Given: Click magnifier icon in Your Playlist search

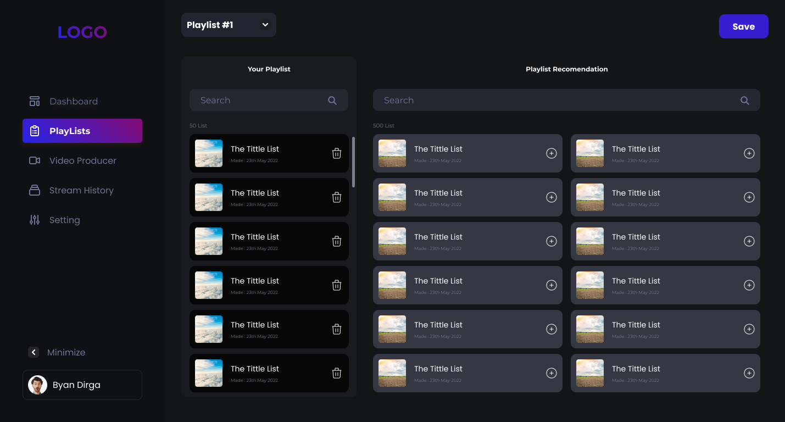Looking at the screenshot, I should 332,101.
